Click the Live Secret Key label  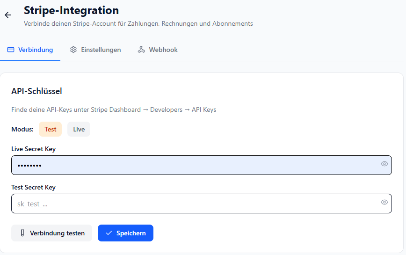(x=33, y=149)
